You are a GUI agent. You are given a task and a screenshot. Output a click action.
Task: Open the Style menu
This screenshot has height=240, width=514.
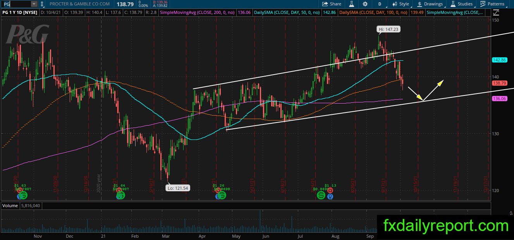tap(401, 4)
